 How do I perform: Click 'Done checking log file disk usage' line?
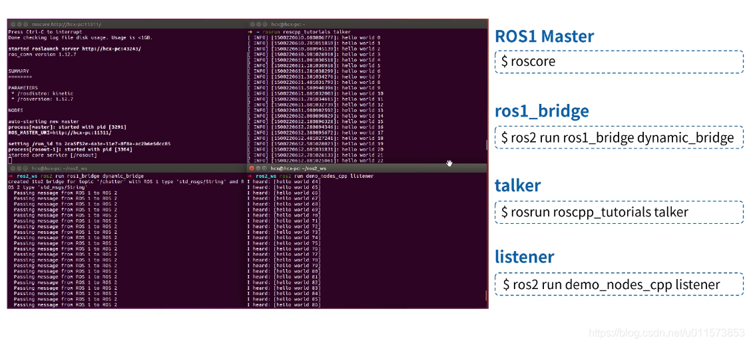click(x=81, y=37)
